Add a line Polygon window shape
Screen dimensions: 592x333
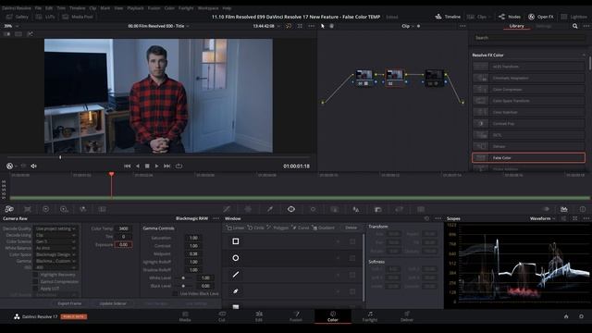coord(236,275)
